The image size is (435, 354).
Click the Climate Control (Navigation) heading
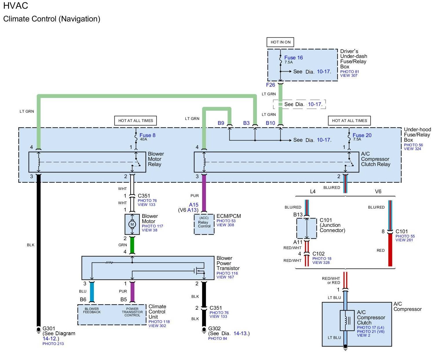52,19
